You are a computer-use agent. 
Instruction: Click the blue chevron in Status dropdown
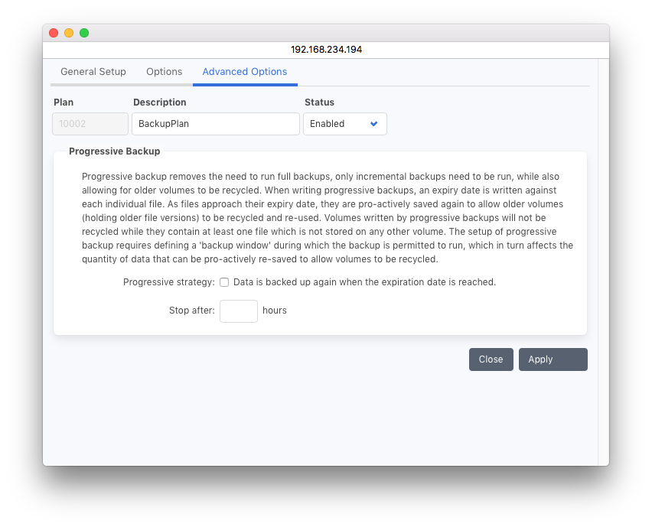tap(374, 124)
